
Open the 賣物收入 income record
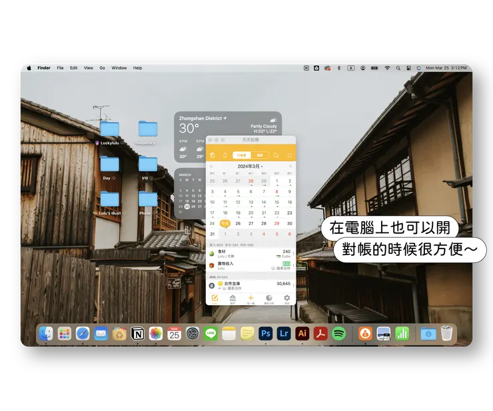(x=250, y=266)
